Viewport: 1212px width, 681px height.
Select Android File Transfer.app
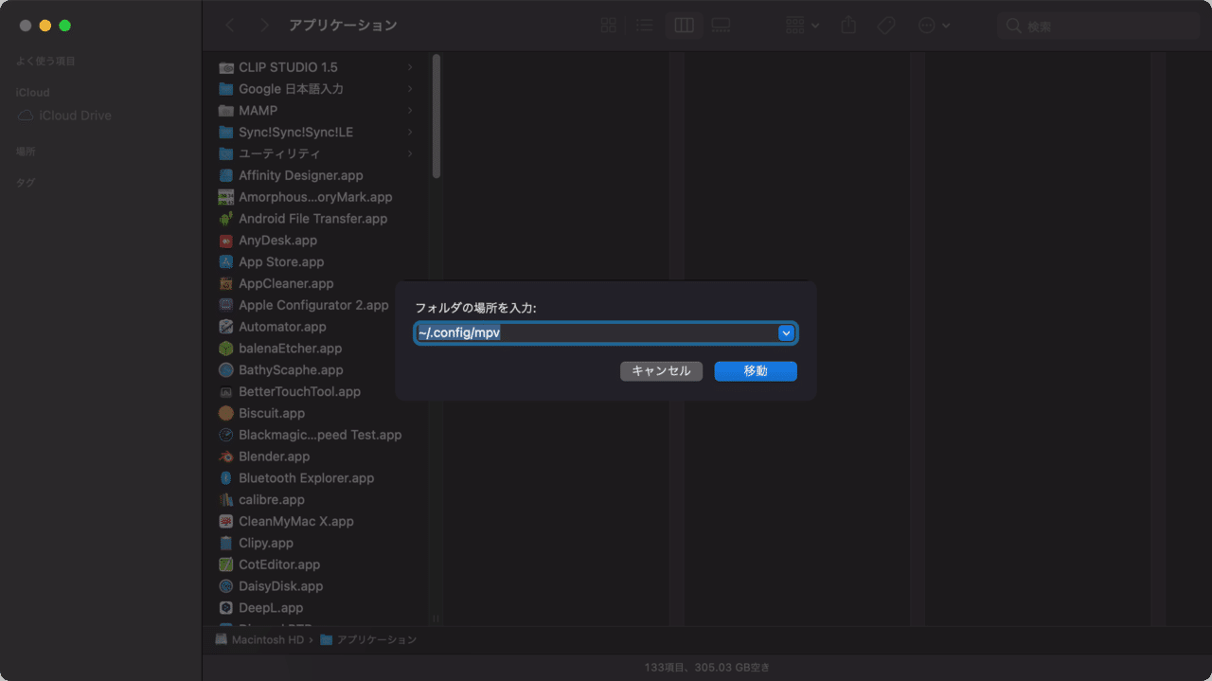(312, 218)
